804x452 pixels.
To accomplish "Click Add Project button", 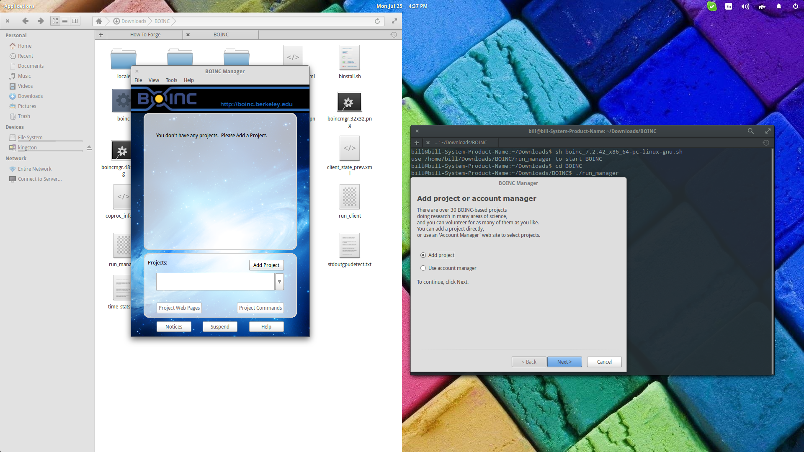I will [x=266, y=265].
